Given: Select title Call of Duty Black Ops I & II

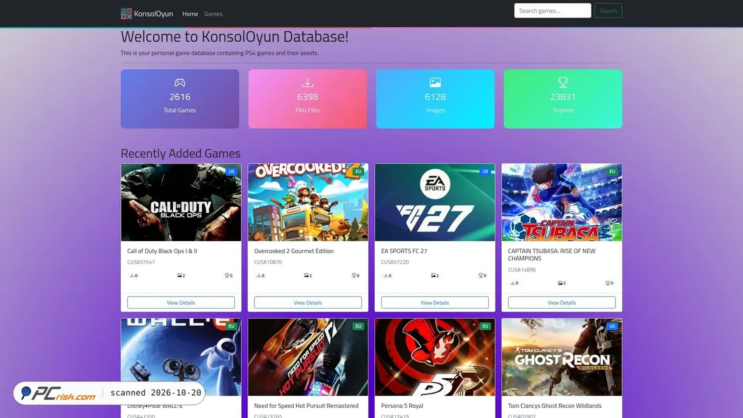Looking at the screenshot, I should 162,251.
